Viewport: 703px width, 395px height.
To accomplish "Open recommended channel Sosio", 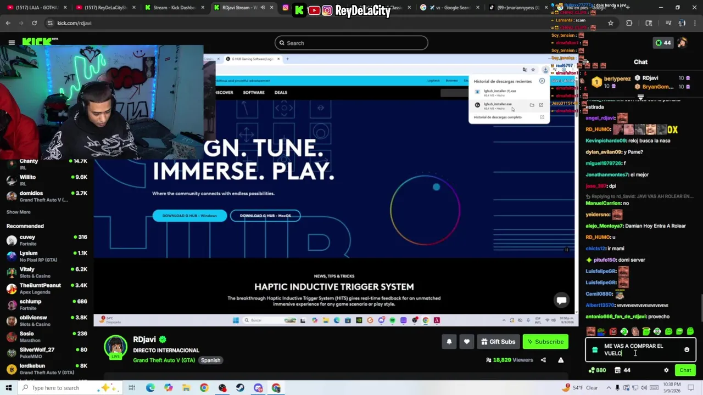I will [47, 336].
